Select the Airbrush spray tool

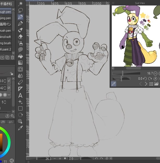pyautogui.click(x=20, y=43)
